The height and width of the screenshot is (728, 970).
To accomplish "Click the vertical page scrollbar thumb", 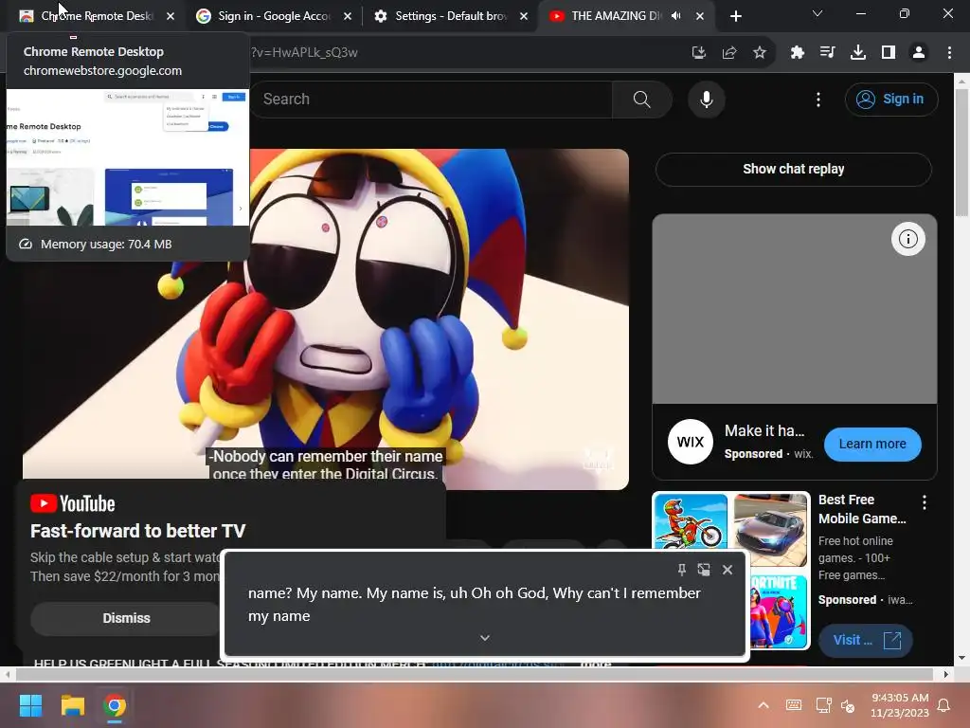I will tap(962, 152).
